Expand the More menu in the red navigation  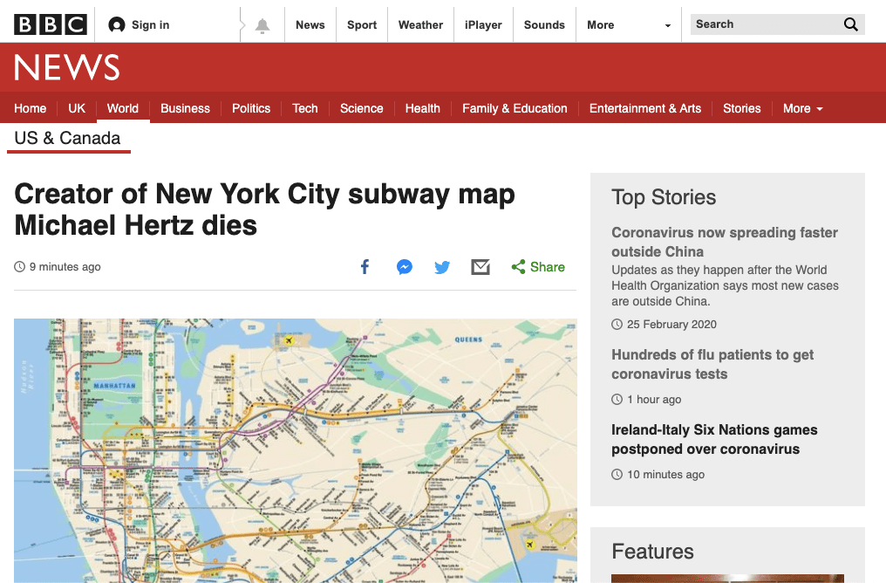click(801, 108)
